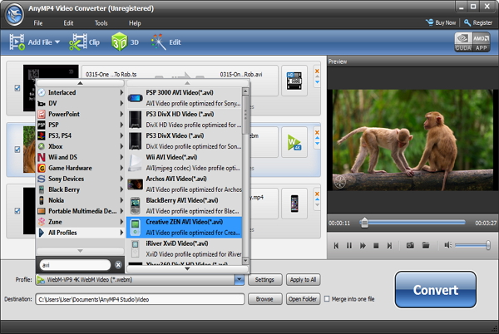The width and height of the screenshot is (499, 334).
Task: Click the big Convert button
Action: [436, 290]
